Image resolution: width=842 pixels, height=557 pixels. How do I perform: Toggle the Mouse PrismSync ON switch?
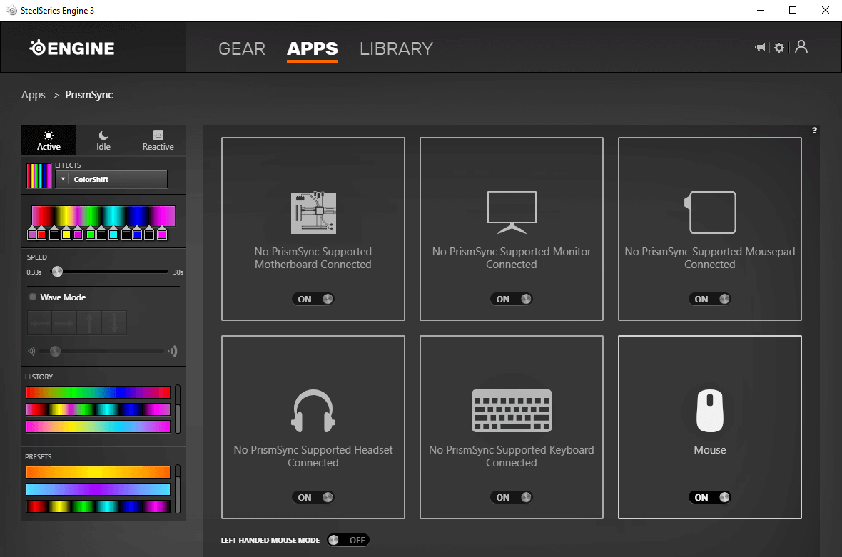(x=710, y=497)
